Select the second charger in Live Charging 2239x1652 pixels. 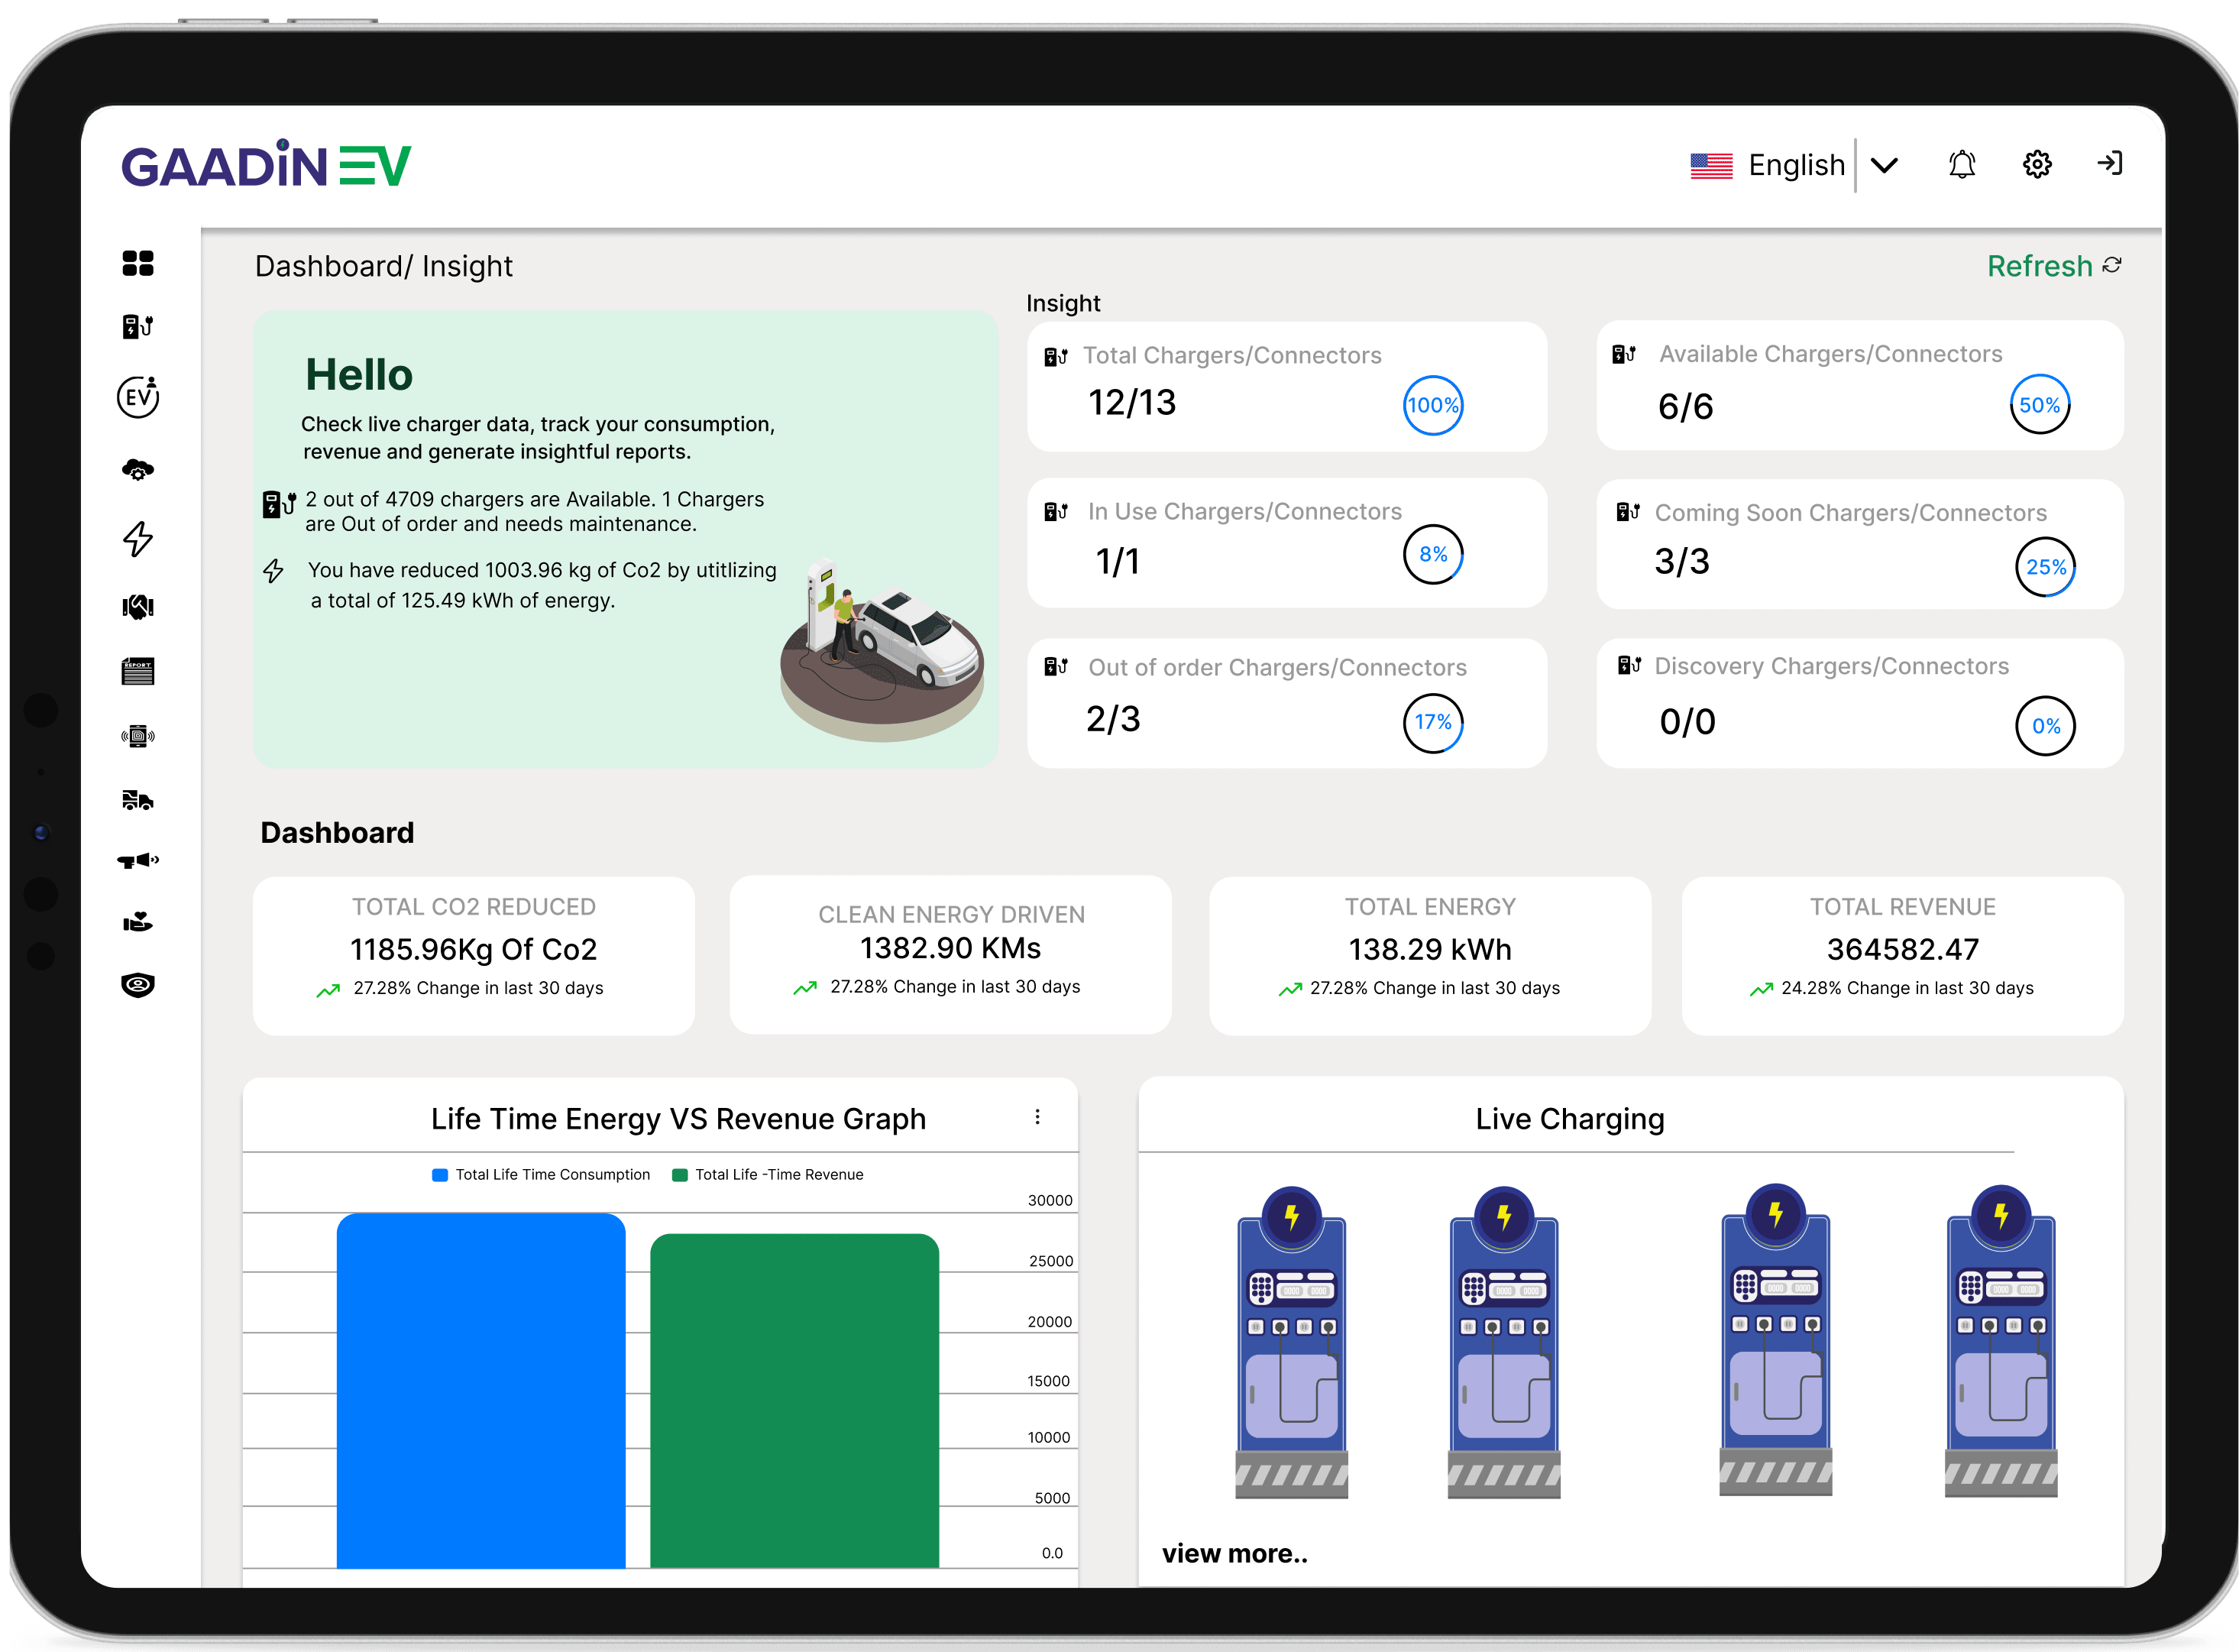coord(1503,1341)
